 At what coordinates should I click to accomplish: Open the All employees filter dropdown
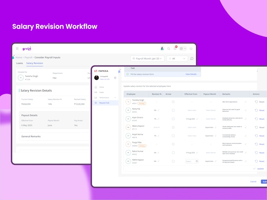click(177, 58)
